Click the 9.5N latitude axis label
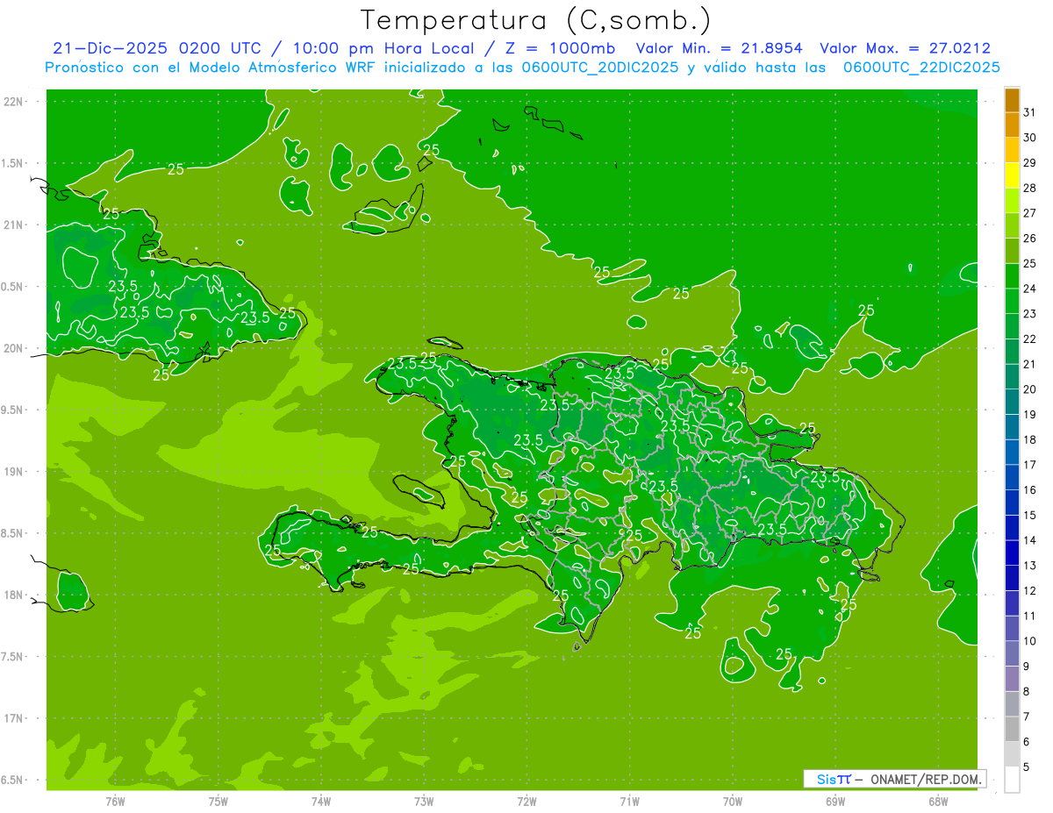Viewport: 1053px width, 813px height. pyautogui.click(x=13, y=410)
